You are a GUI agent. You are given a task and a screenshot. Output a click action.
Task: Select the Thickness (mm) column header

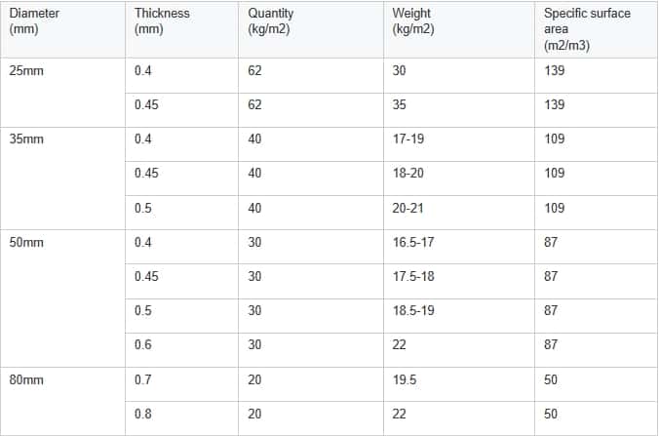(182, 29)
